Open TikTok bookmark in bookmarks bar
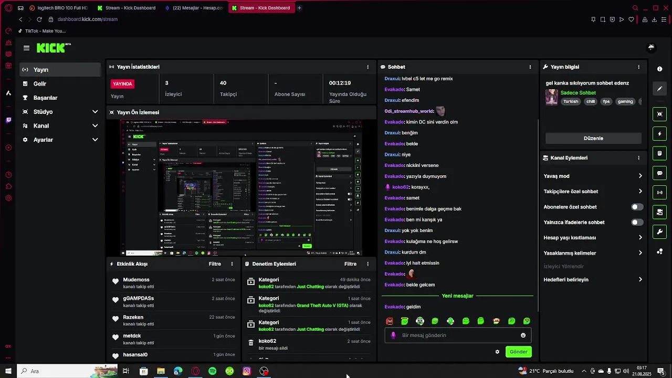672x378 pixels. coord(41,31)
